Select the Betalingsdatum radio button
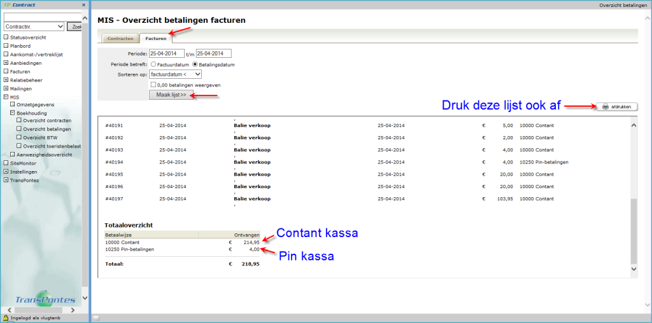The width and height of the screenshot is (652, 323). click(x=195, y=64)
